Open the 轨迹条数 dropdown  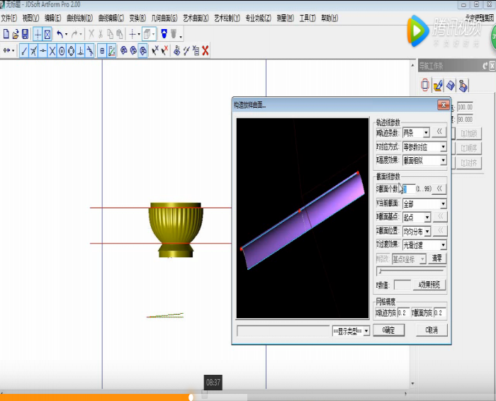click(x=426, y=132)
